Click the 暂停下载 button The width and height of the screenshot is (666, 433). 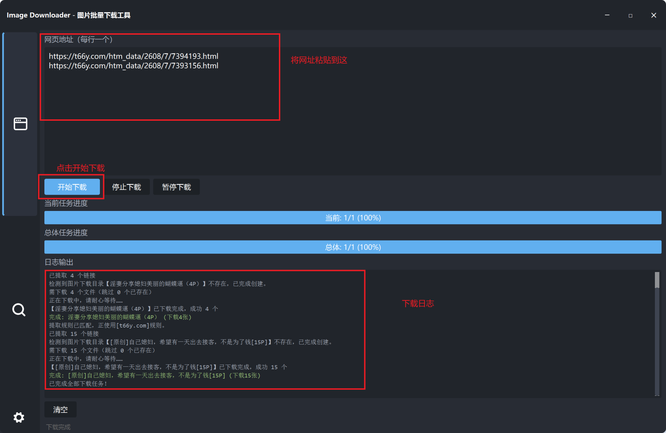176,187
